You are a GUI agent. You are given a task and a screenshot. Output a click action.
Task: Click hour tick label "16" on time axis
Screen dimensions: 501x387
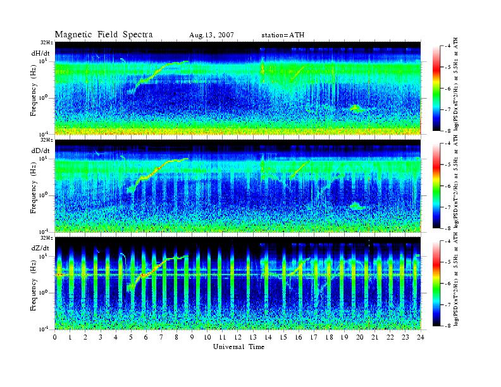299,338
